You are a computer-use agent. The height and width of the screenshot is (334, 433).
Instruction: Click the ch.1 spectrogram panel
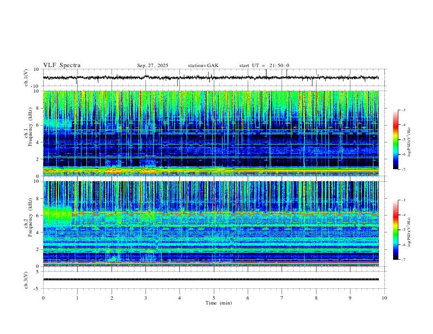(x=210, y=133)
